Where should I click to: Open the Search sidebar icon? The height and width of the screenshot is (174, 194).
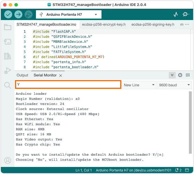(8, 85)
